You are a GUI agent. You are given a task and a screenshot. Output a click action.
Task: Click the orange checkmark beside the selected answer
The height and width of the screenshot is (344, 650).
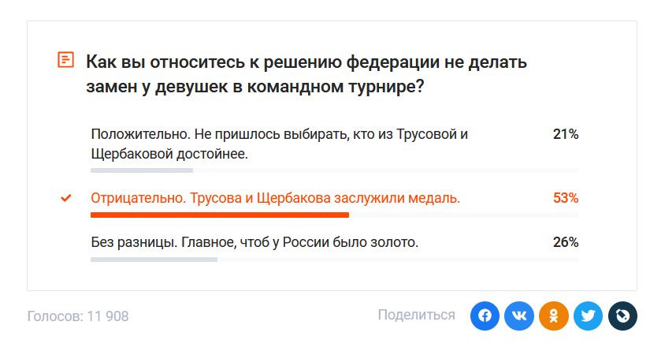point(66,198)
